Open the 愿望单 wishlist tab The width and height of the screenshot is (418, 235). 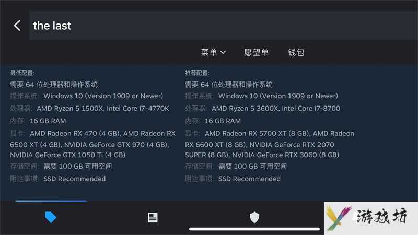point(256,52)
